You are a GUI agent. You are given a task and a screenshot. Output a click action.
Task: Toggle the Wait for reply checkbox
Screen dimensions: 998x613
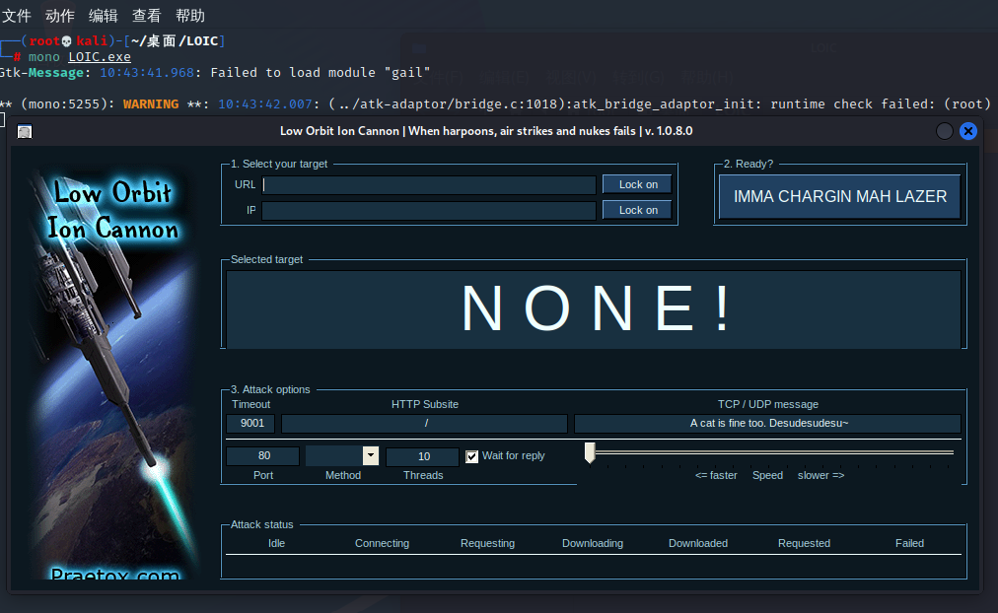471,456
